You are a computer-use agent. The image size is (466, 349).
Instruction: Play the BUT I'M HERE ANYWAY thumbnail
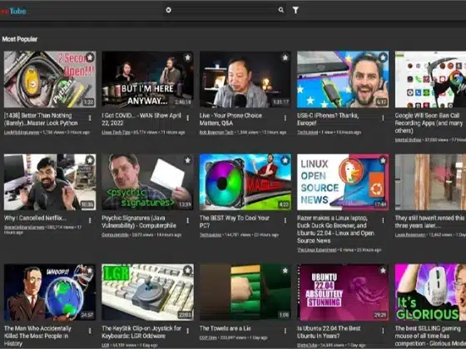147,79
